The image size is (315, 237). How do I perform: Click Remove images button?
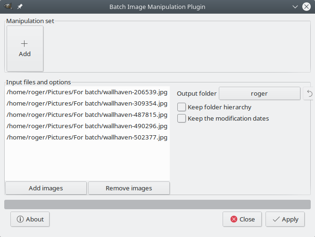[x=129, y=188]
